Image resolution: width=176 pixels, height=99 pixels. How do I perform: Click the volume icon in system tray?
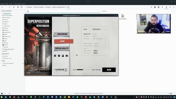point(161,97)
